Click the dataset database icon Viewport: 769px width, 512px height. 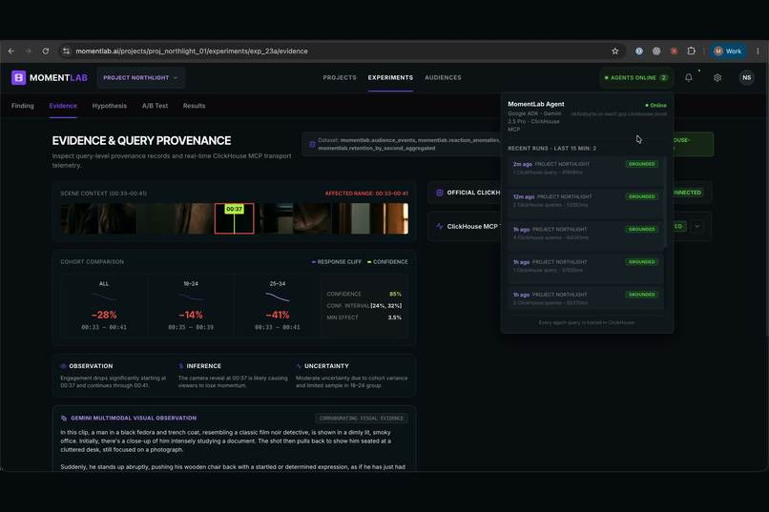pyautogui.click(x=312, y=144)
